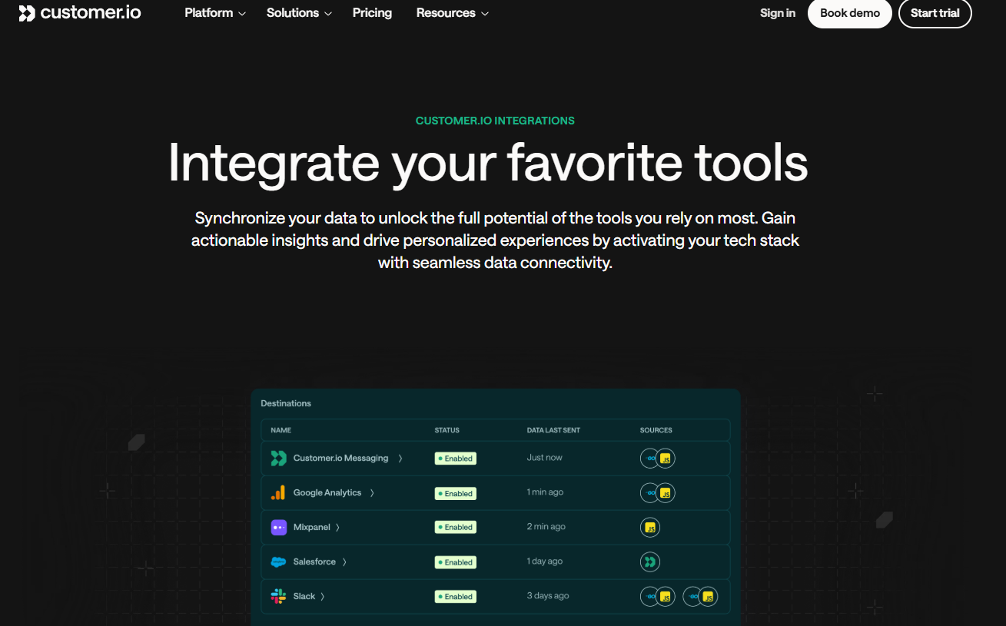The width and height of the screenshot is (1006, 626).
Task: Click the Customer.io source icon in Salesforce row
Action: click(650, 562)
